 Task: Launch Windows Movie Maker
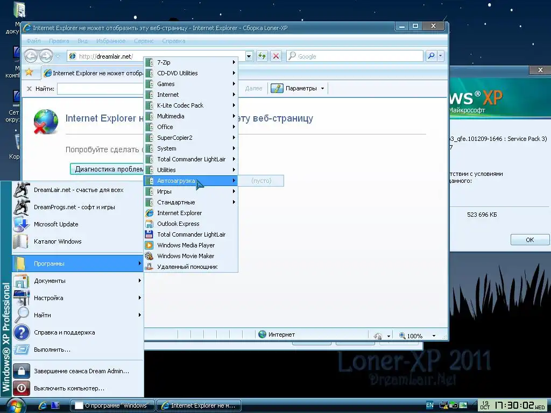pos(191,256)
